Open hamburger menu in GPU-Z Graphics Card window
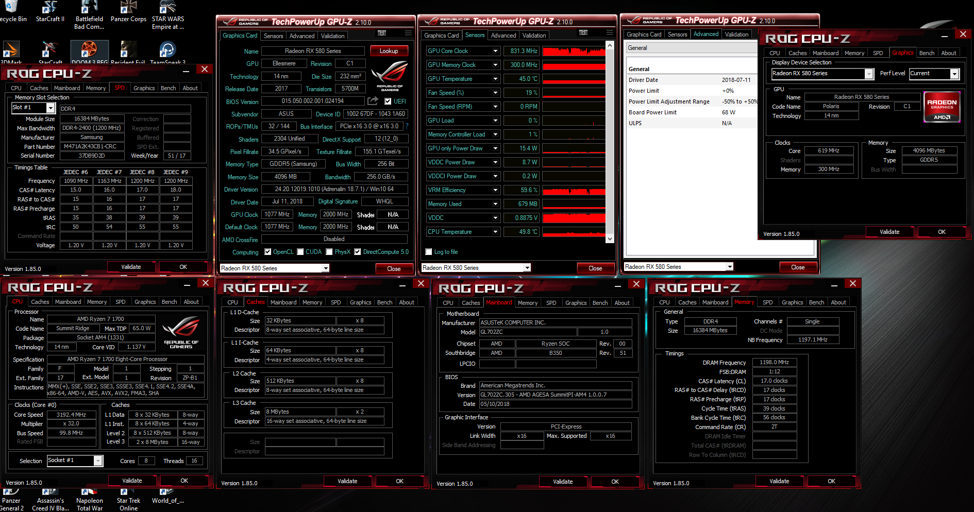This screenshot has width=974, height=512. click(408, 33)
